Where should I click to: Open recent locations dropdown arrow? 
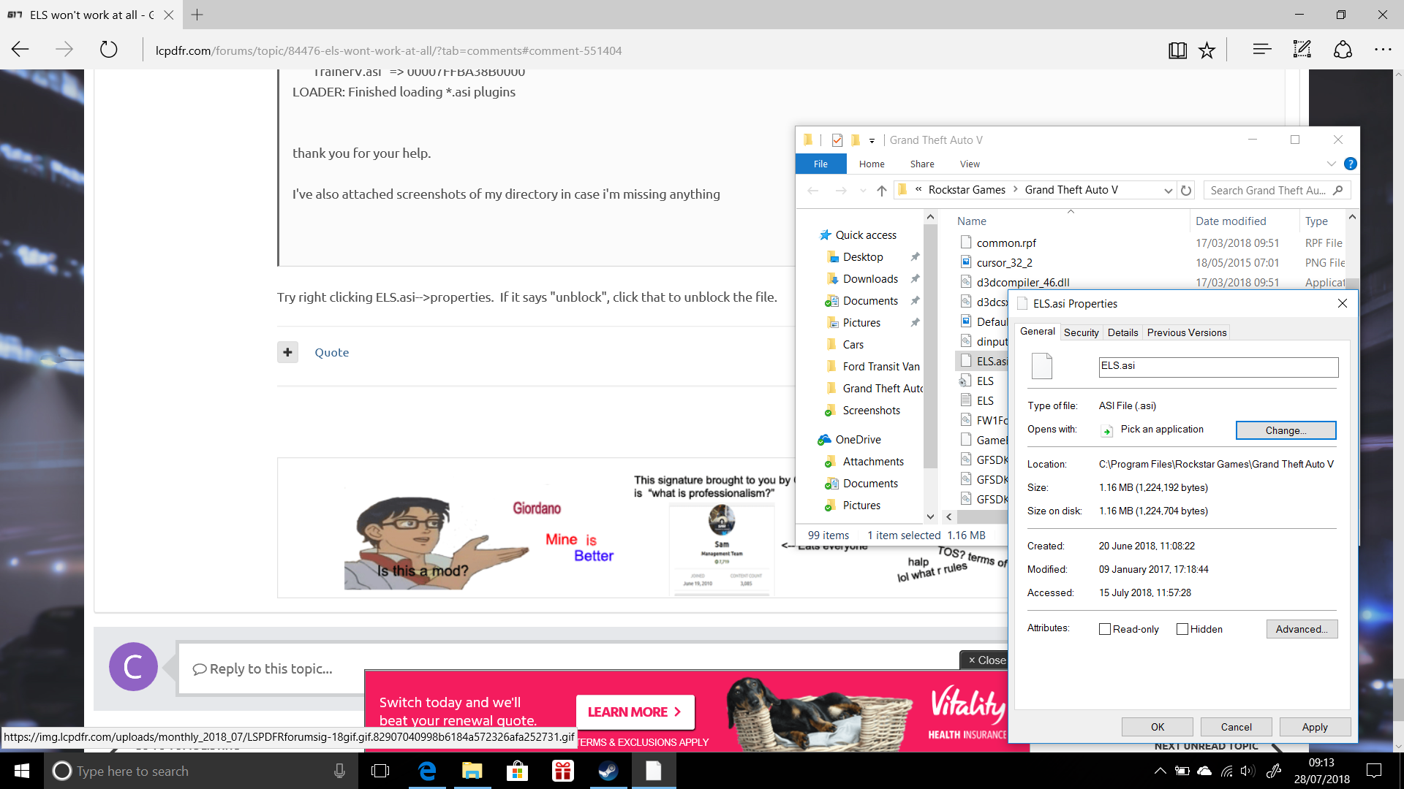863,191
